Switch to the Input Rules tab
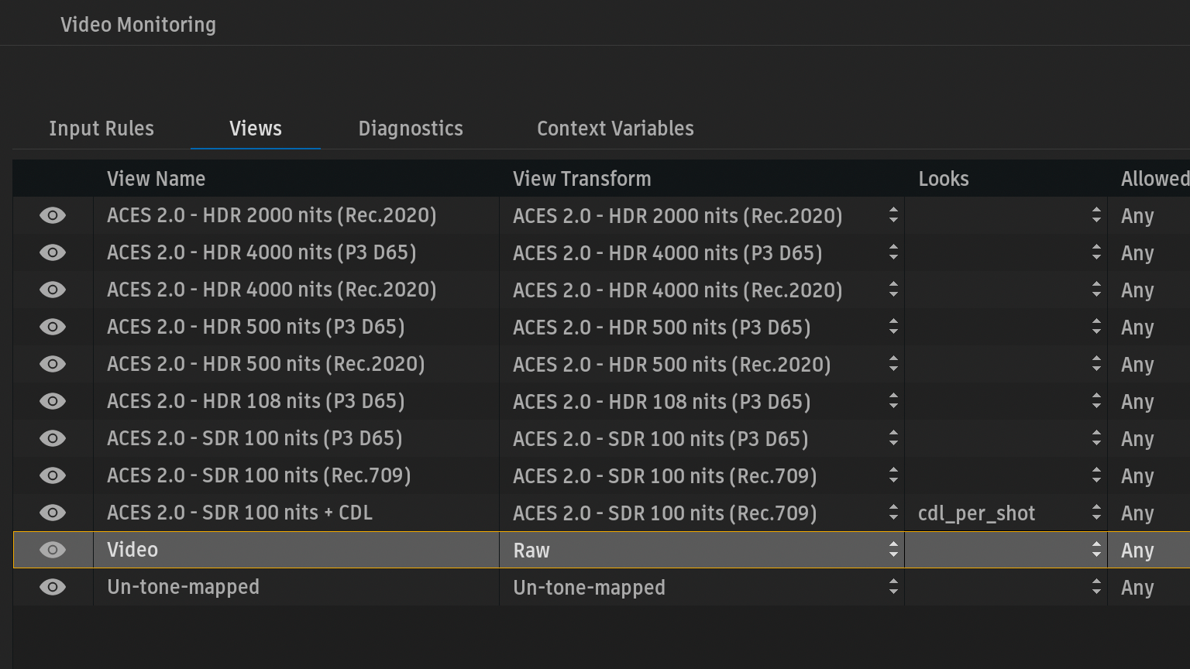The image size is (1190, 669). [x=101, y=129]
